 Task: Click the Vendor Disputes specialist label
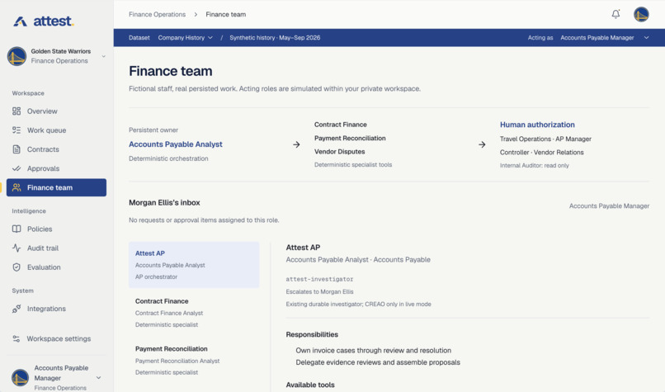[x=340, y=152]
